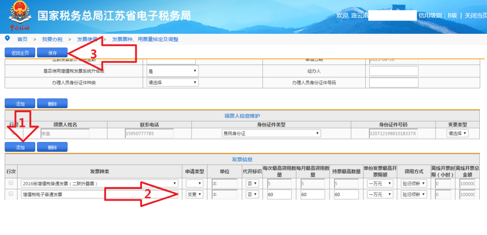Save the form with 保存 button
Viewport: 487px width, 235px height.
52,53
